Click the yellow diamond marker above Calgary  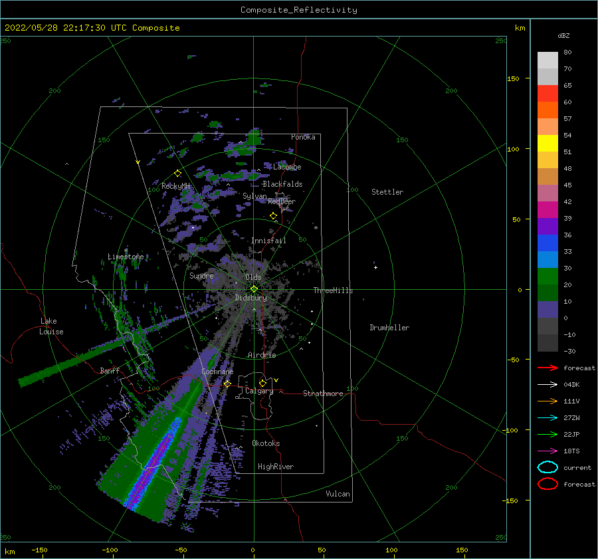pyautogui.click(x=262, y=383)
